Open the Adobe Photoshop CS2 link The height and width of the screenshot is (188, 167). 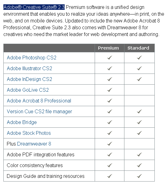click(32, 58)
